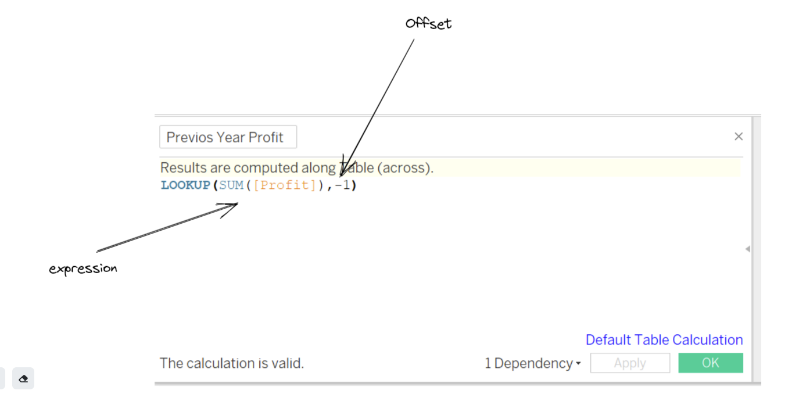Close the calculation editor dialog
The width and height of the screenshot is (810, 394).
click(x=738, y=136)
